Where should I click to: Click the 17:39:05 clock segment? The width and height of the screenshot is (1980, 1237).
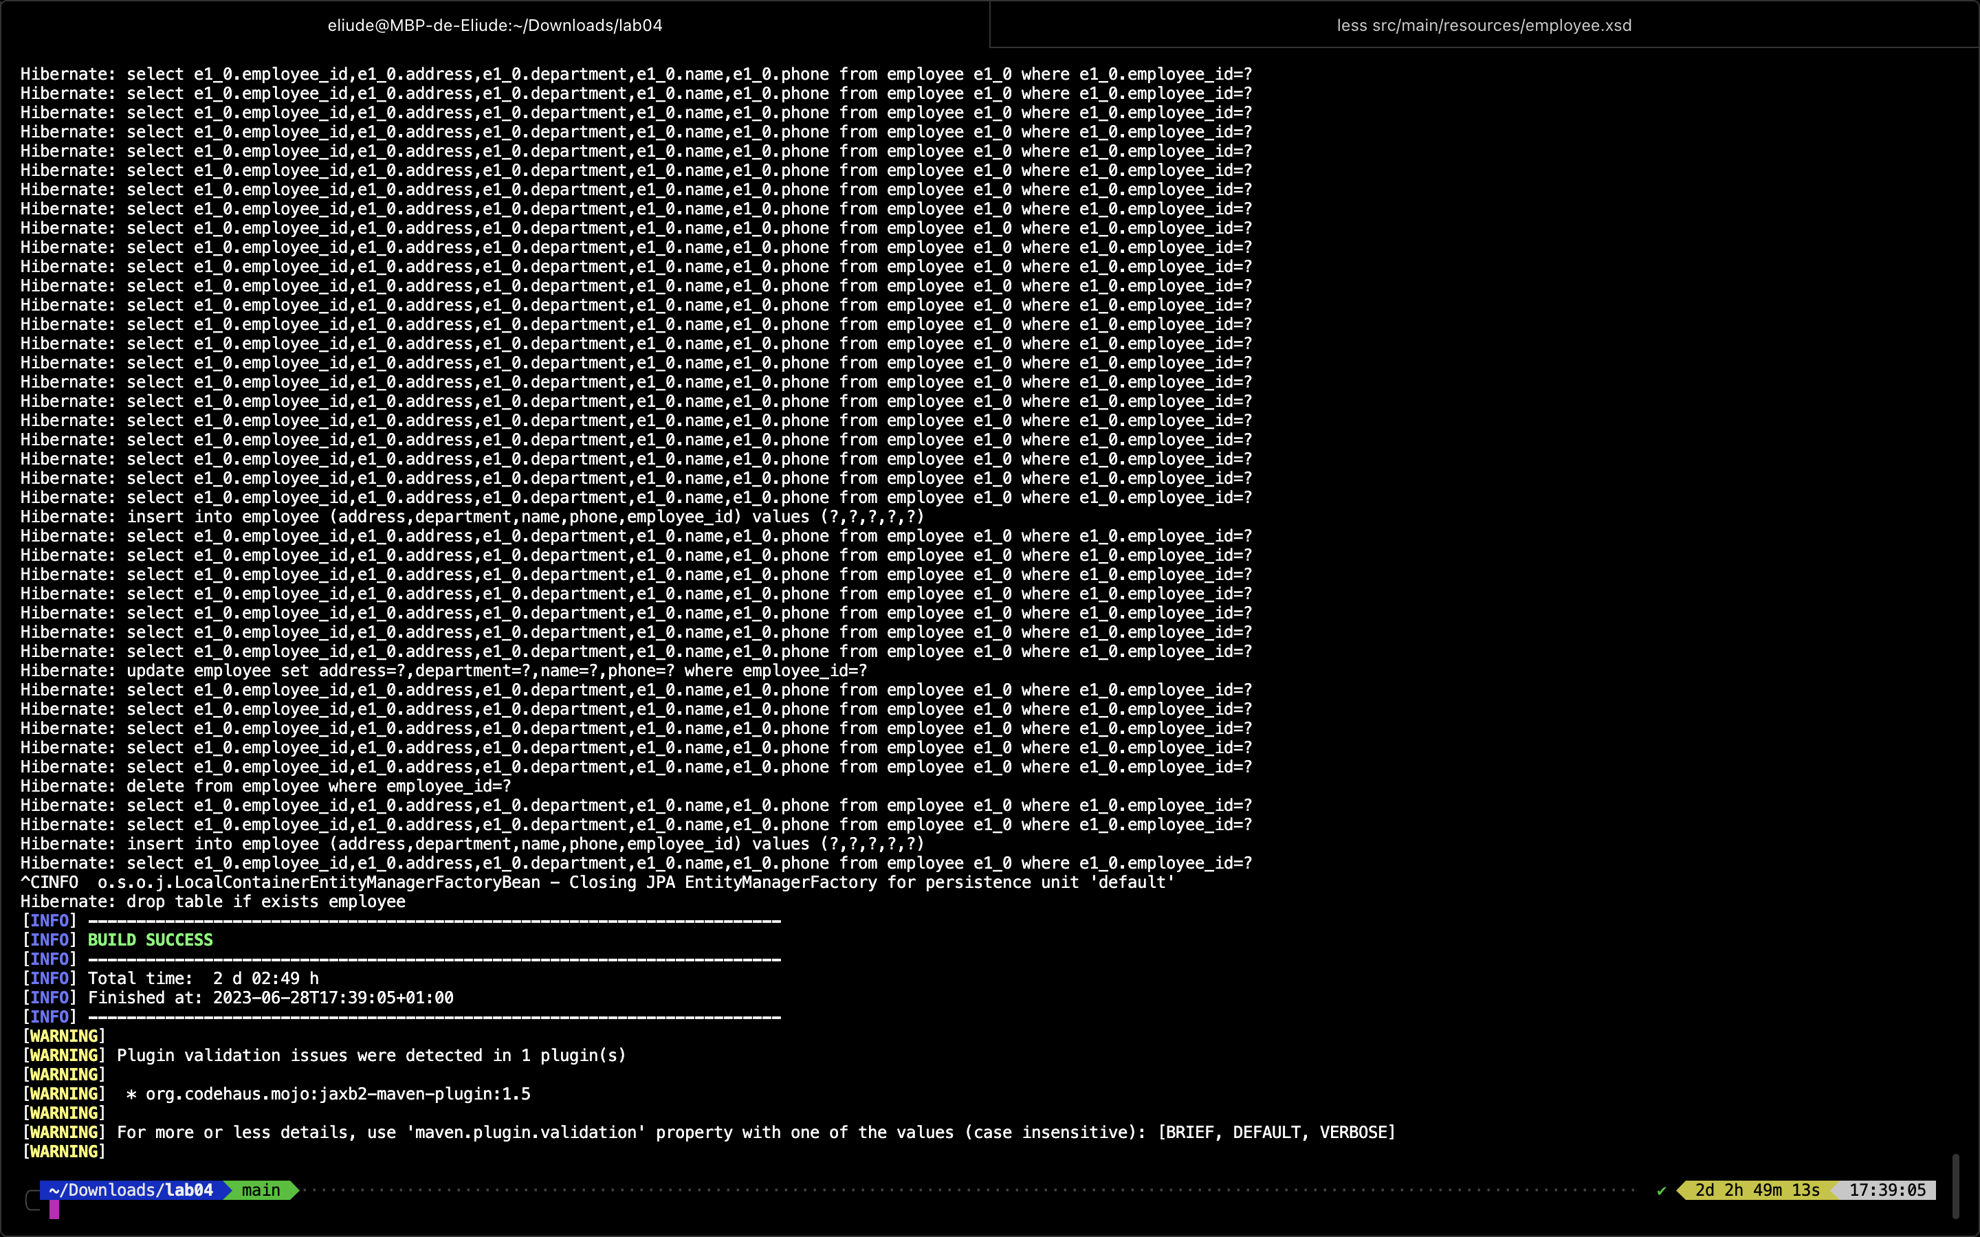point(1886,1190)
